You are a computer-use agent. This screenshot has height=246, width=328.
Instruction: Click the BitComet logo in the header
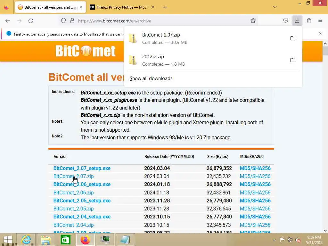(x=85, y=51)
